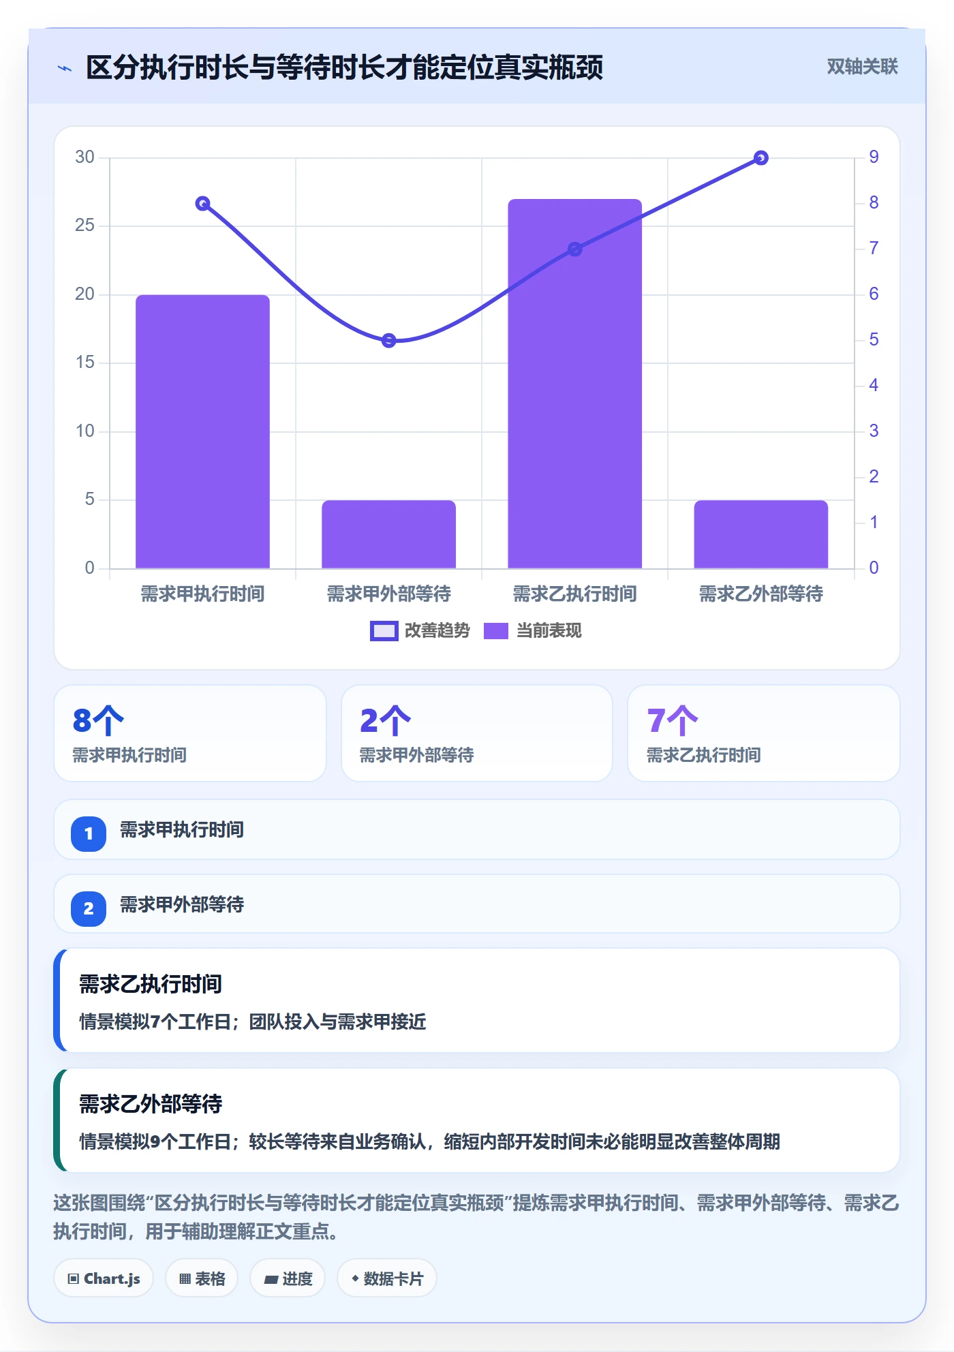
Task: Click the 表格 tag chip
Action: click(202, 1278)
